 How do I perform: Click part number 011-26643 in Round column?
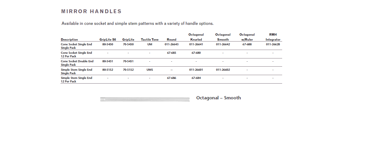click(171, 44)
